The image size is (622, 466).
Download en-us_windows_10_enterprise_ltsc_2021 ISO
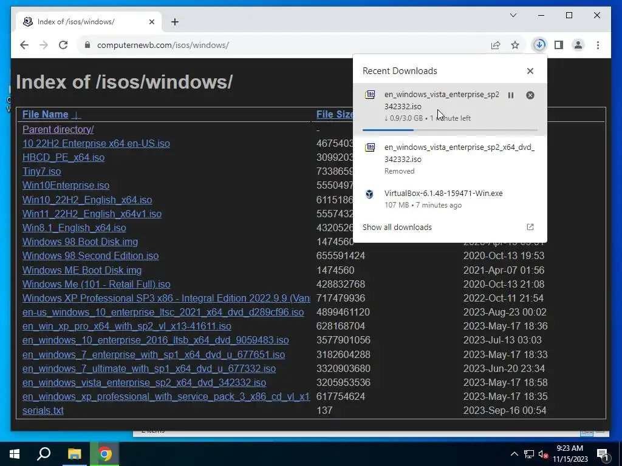[x=163, y=312]
